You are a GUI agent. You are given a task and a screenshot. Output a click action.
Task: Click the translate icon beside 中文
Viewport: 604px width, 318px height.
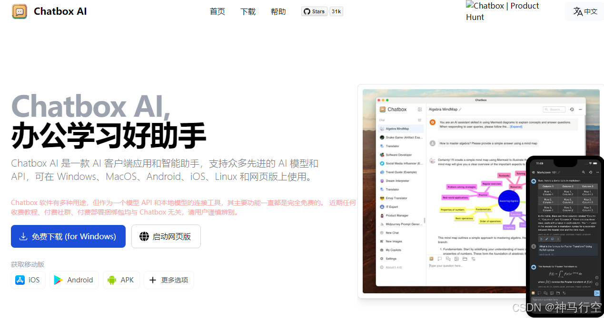578,11
